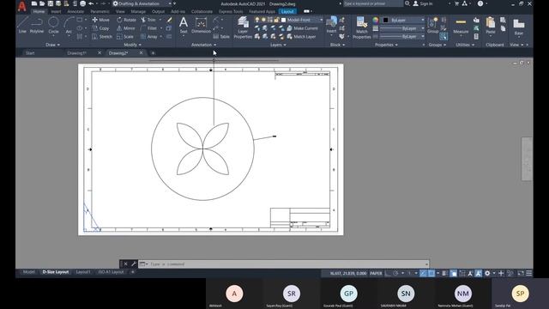Click the Stretch tool
This screenshot has width=549, height=309.
click(102, 36)
